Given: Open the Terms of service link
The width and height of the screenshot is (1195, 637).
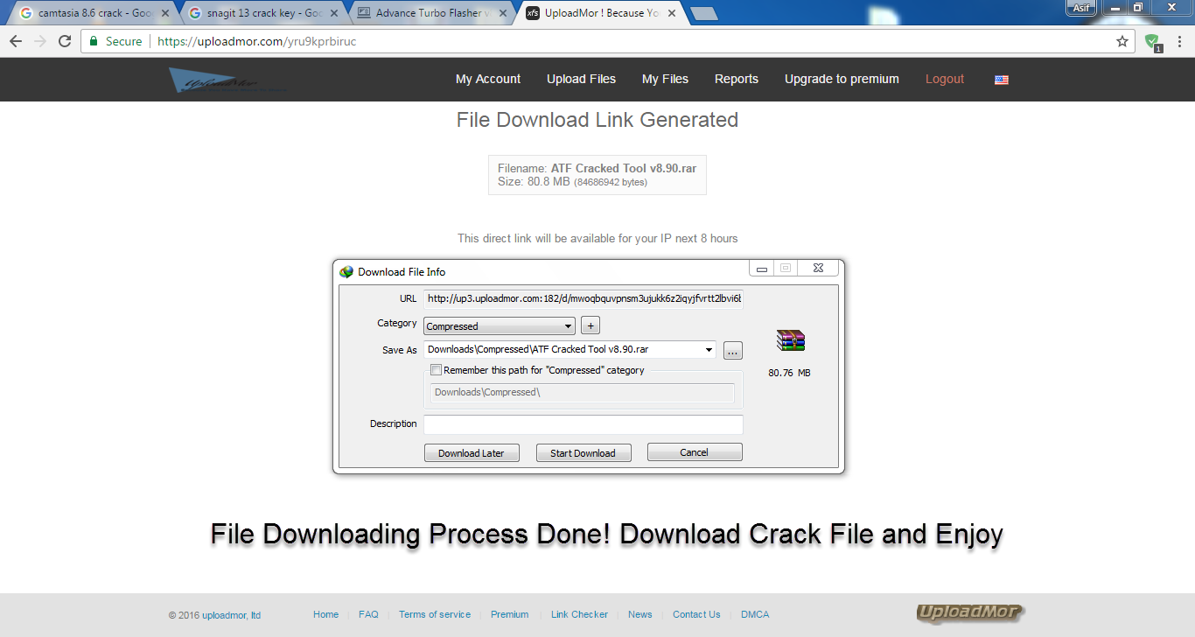Looking at the screenshot, I should [x=435, y=613].
